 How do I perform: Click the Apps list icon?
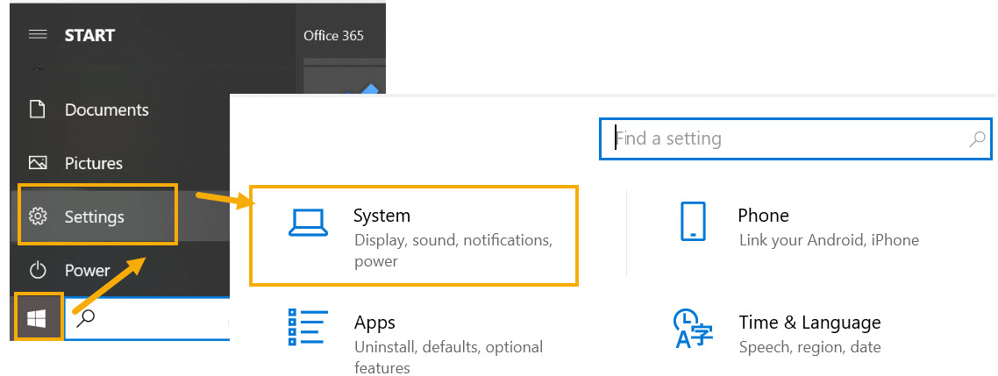coord(308,328)
